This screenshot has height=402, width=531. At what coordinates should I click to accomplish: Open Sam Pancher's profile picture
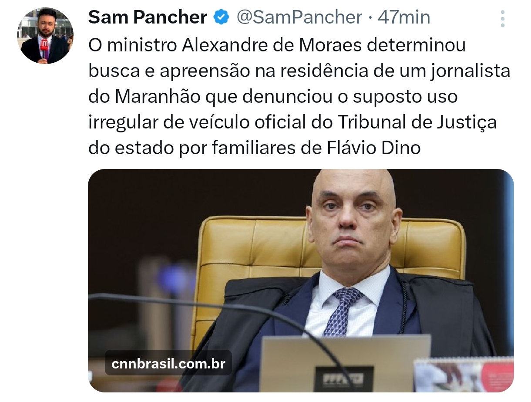[45, 36]
